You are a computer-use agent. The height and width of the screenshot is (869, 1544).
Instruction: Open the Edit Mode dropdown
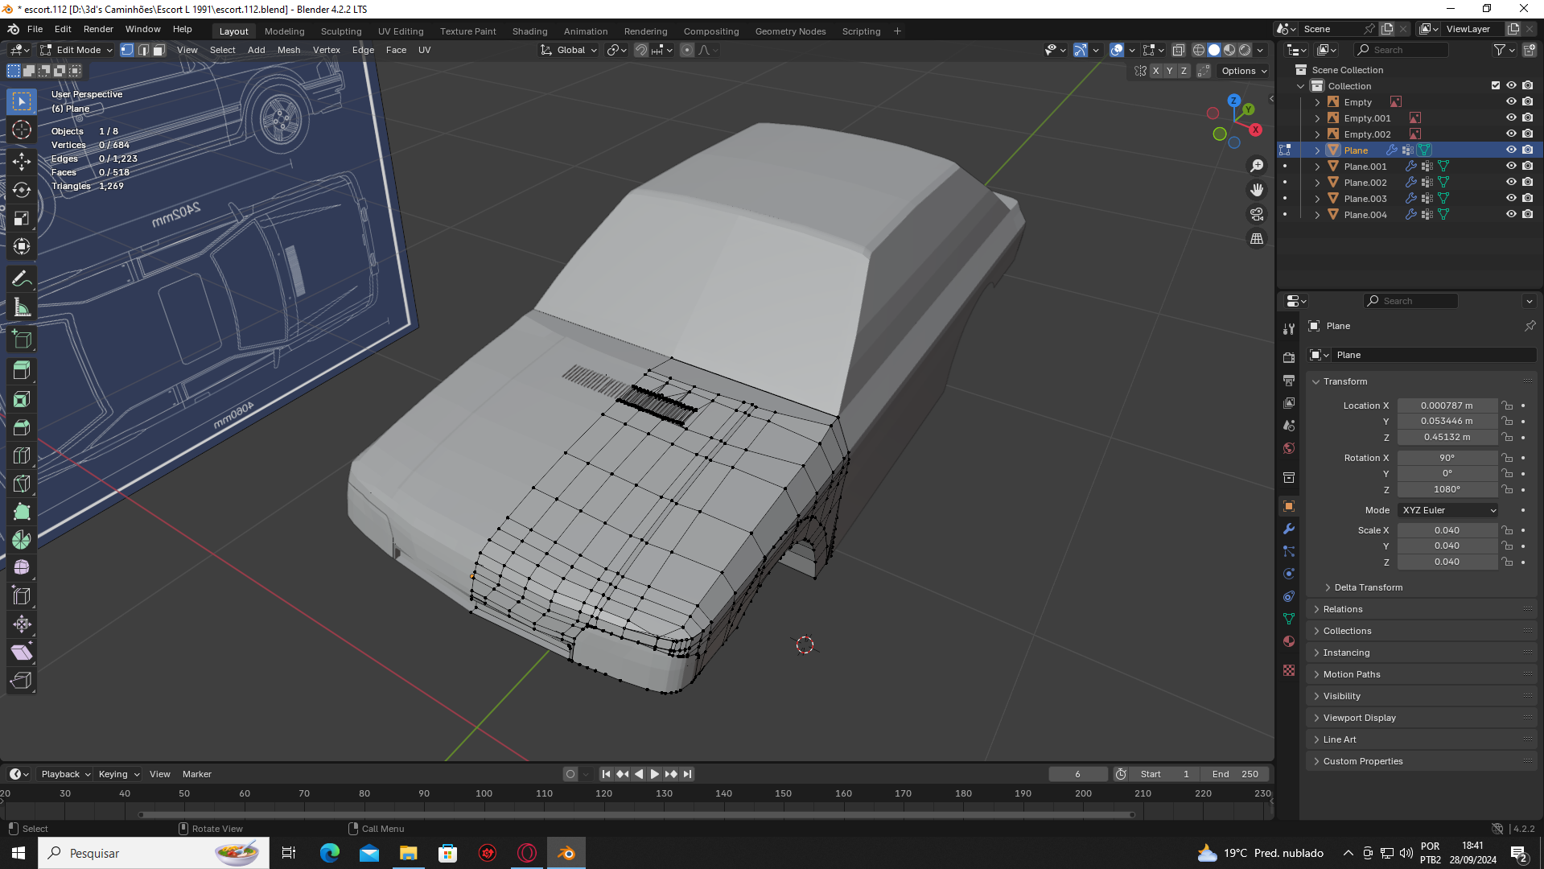(78, 50)
